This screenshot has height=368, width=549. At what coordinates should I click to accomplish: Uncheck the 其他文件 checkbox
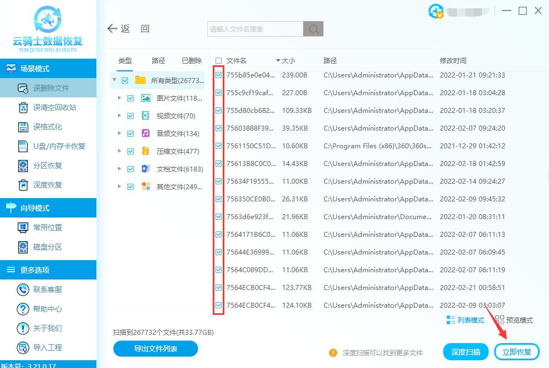pos(131,187)
